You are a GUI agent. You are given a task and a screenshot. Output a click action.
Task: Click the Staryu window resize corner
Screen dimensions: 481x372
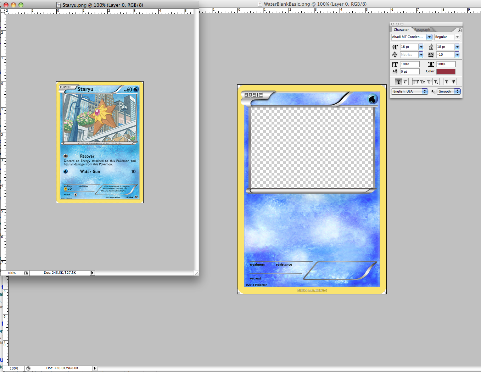click(196, 273)
